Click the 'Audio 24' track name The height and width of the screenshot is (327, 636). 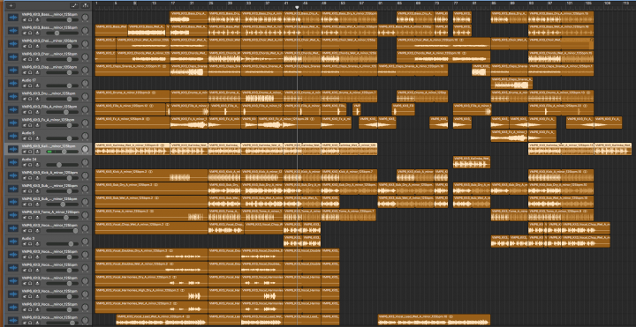coord(29,160)
